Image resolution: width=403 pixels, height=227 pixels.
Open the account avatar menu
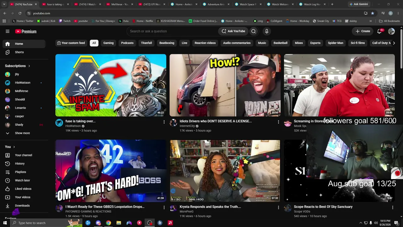(x=391, y=31)
